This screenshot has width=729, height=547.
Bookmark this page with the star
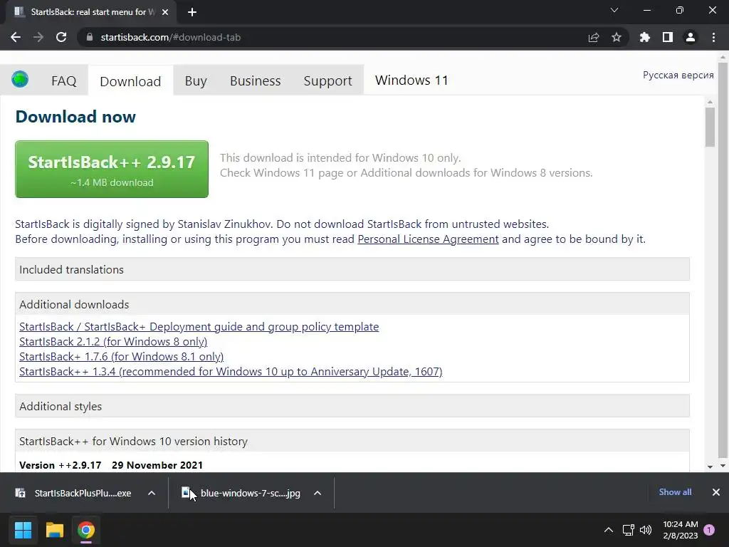tap(617, 37)
